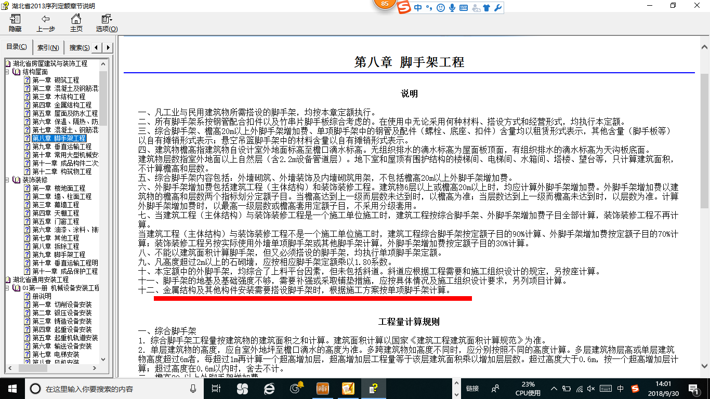This screenshot has height=399, width=710.
Task: Select 湖北省通用安装工程 tree node
Action: [x=41, y=280]
